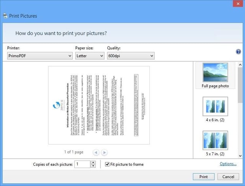245x186 pixels.
Task: Decrease the number of copies
Action: point(93,166)
